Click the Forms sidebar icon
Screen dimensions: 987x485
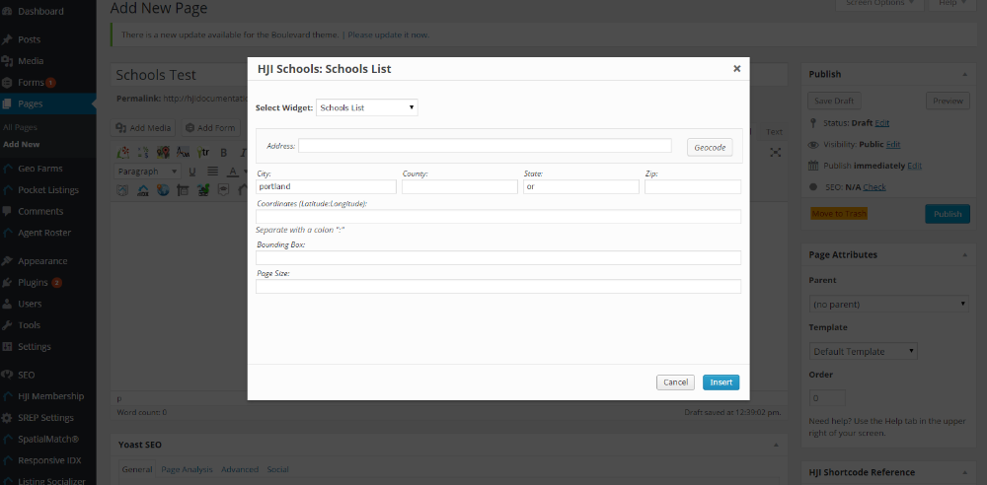click(7, 83)
